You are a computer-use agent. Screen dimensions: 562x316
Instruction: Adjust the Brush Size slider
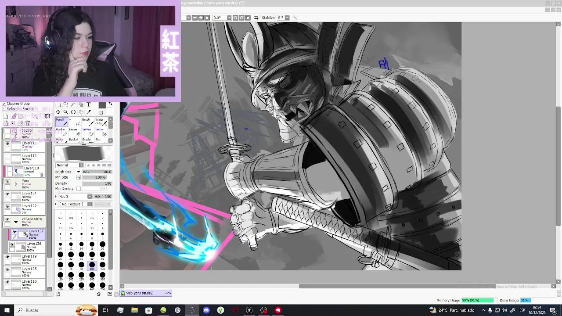(97, 172)
